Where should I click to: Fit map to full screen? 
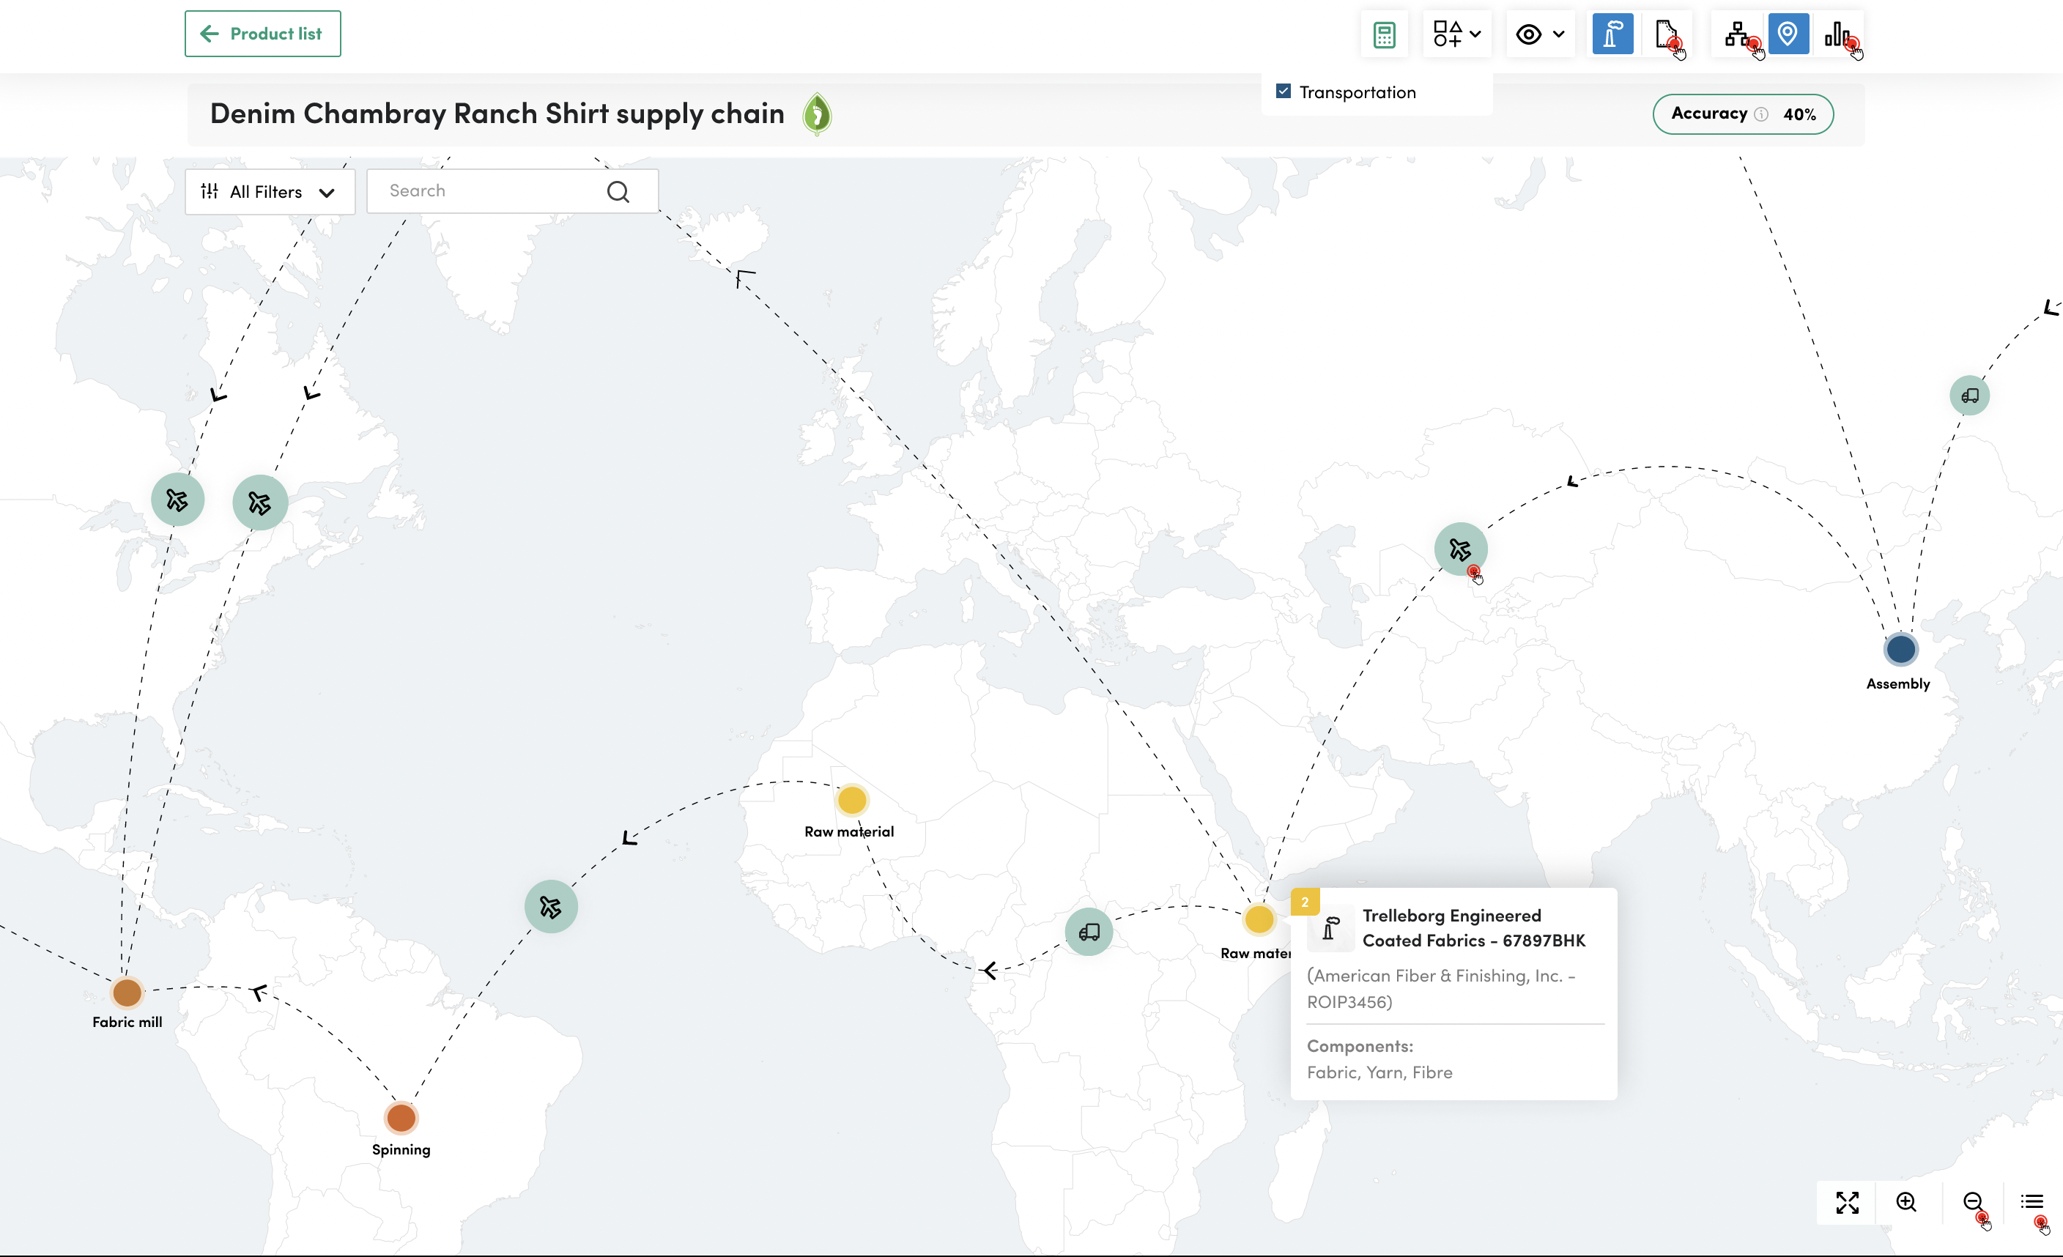[1847, 1203]
